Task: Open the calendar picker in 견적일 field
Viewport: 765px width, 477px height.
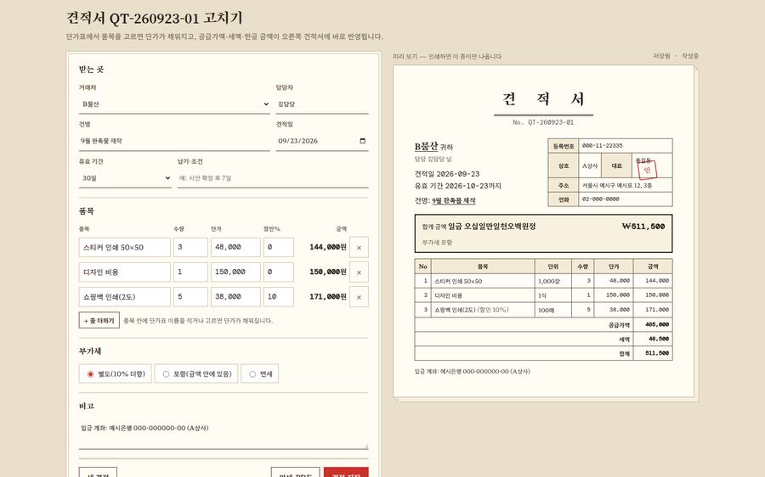Action: click(x=362, y=141)
